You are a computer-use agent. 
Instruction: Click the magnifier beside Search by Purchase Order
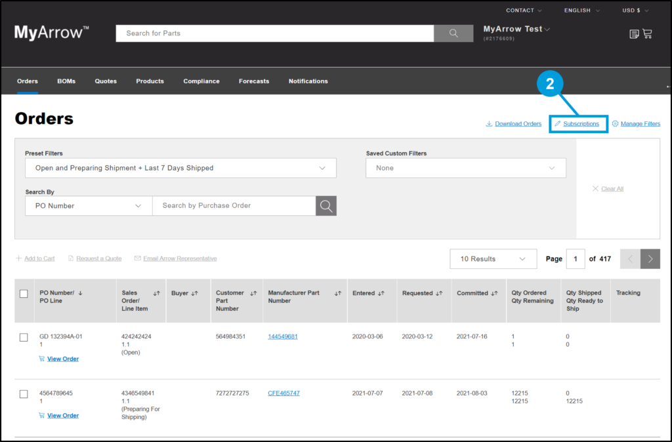[x=325, y=205]
